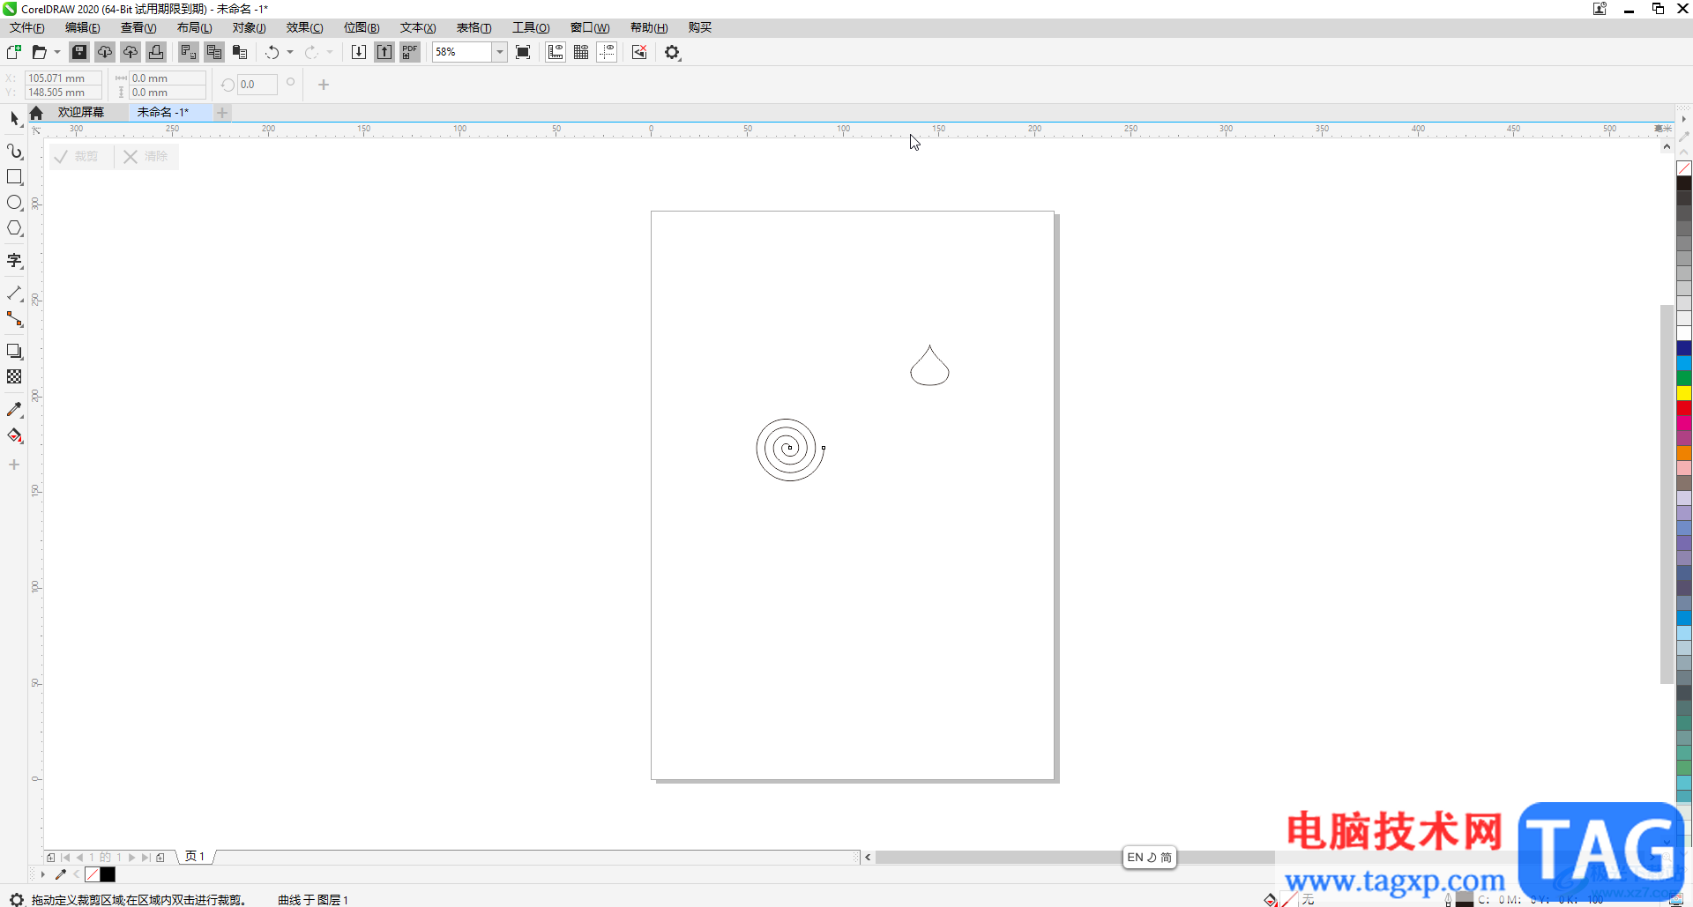Click the Paste clipboard icon
Image resolution: width=1693 pixels, height=907 pixels.
[239, 52]
